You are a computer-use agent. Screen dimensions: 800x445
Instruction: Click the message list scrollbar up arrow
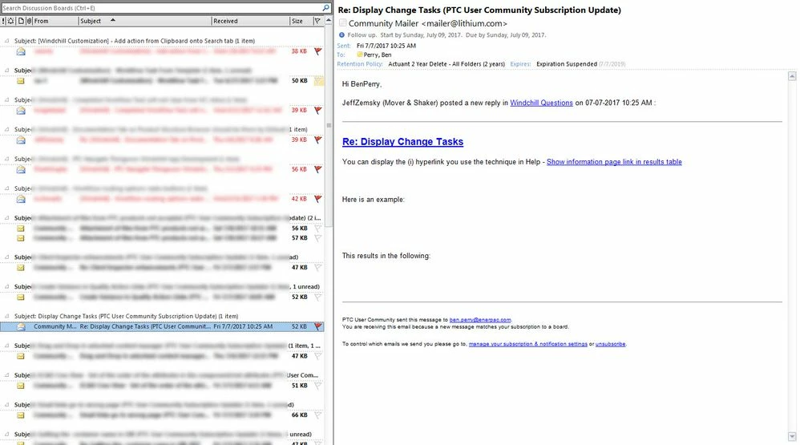(x=329, y=21)
